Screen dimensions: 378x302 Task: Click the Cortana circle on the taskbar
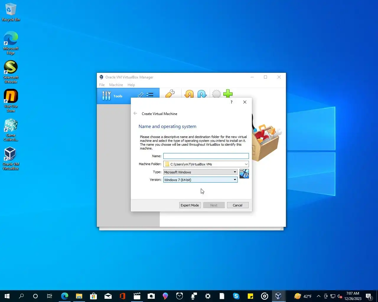pos(35,296)
